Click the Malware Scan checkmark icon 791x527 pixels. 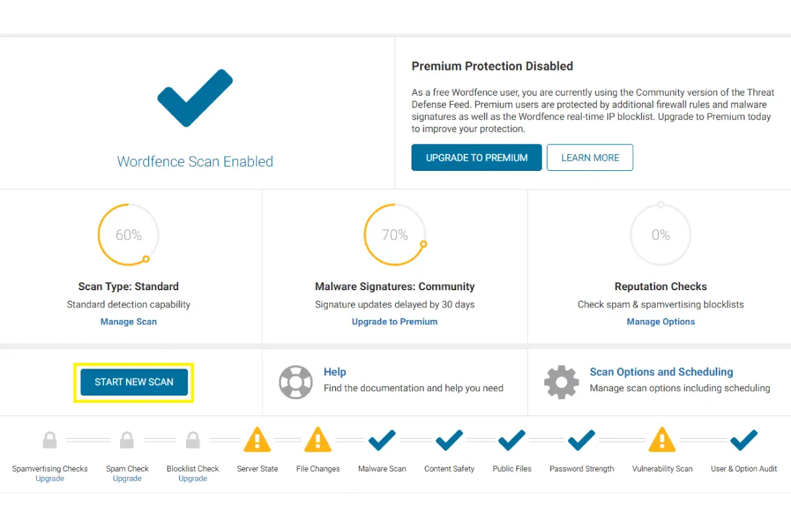pos(382,439)
